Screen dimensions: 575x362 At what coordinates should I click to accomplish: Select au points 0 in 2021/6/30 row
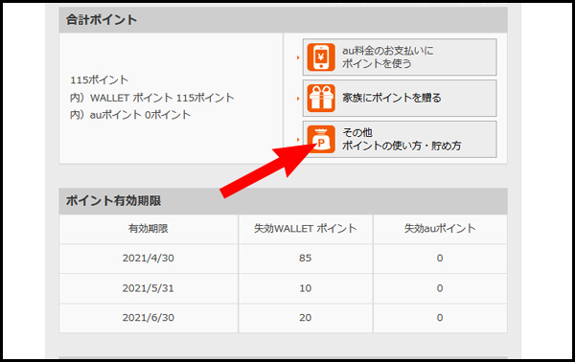pos(440,318)
